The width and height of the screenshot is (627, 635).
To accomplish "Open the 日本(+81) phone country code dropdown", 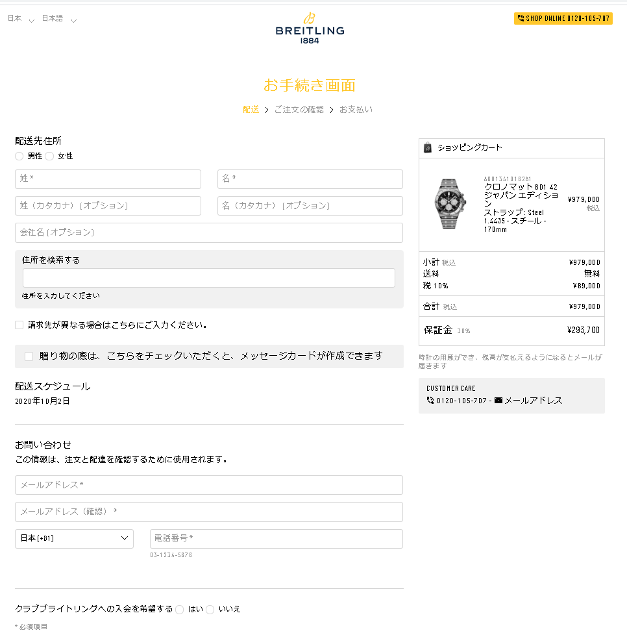I will 74,539.
